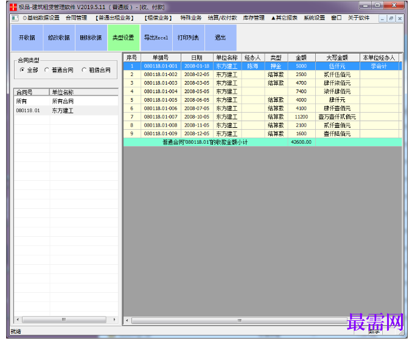415x341 pixels.
Task: Open the 类型设置 green button
Action: coord(124,38)
